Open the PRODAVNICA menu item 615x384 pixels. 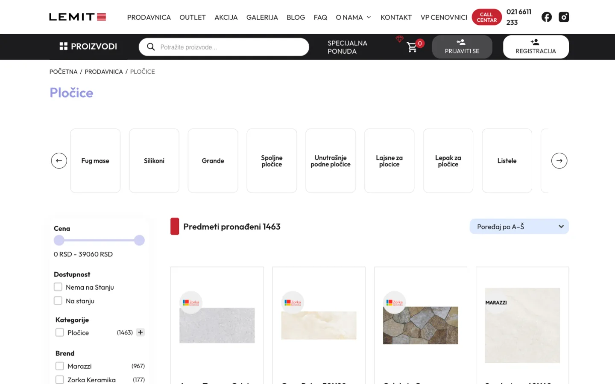(x=149, y=17)
